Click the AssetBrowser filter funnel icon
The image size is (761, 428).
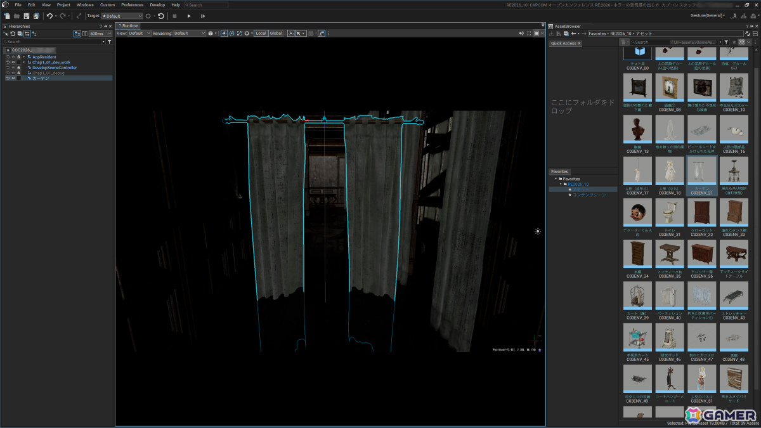pos(726,42)
